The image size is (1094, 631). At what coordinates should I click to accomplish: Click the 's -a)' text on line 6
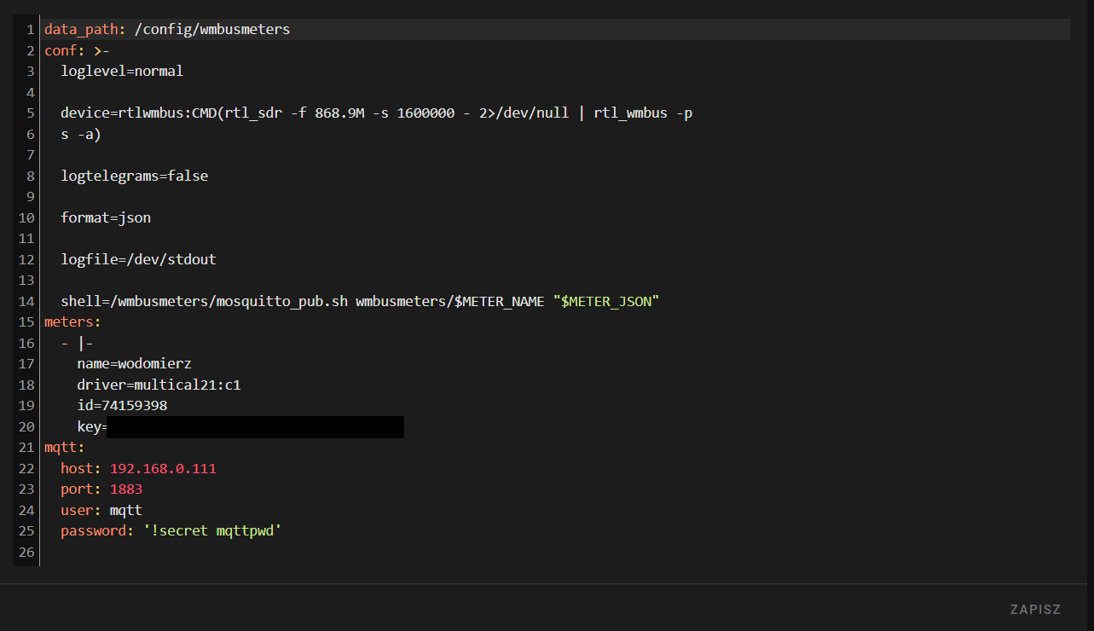pyautogui.click(x=81, y=134)
